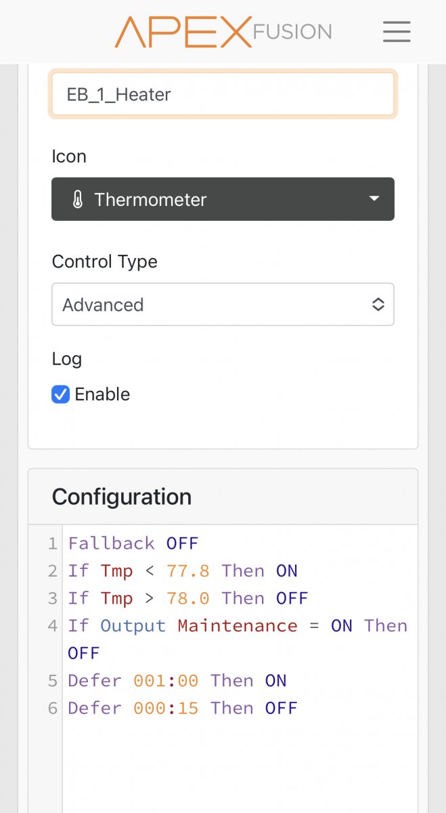
Task: Open the Thermometer icon dropdown
Action: coord(223,199)
